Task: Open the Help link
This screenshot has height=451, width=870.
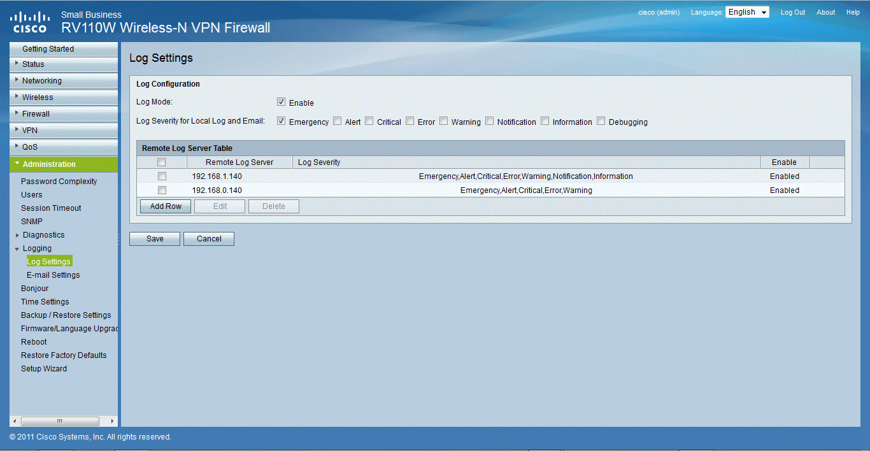Action: 853,12
